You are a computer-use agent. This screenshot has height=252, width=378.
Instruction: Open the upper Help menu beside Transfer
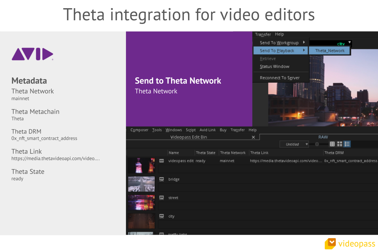coord(279,34)
